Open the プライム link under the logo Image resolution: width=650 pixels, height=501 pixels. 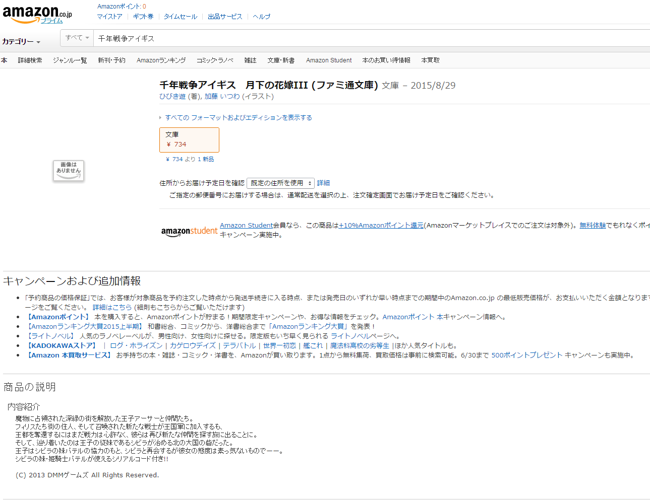(x=51, y=21)
